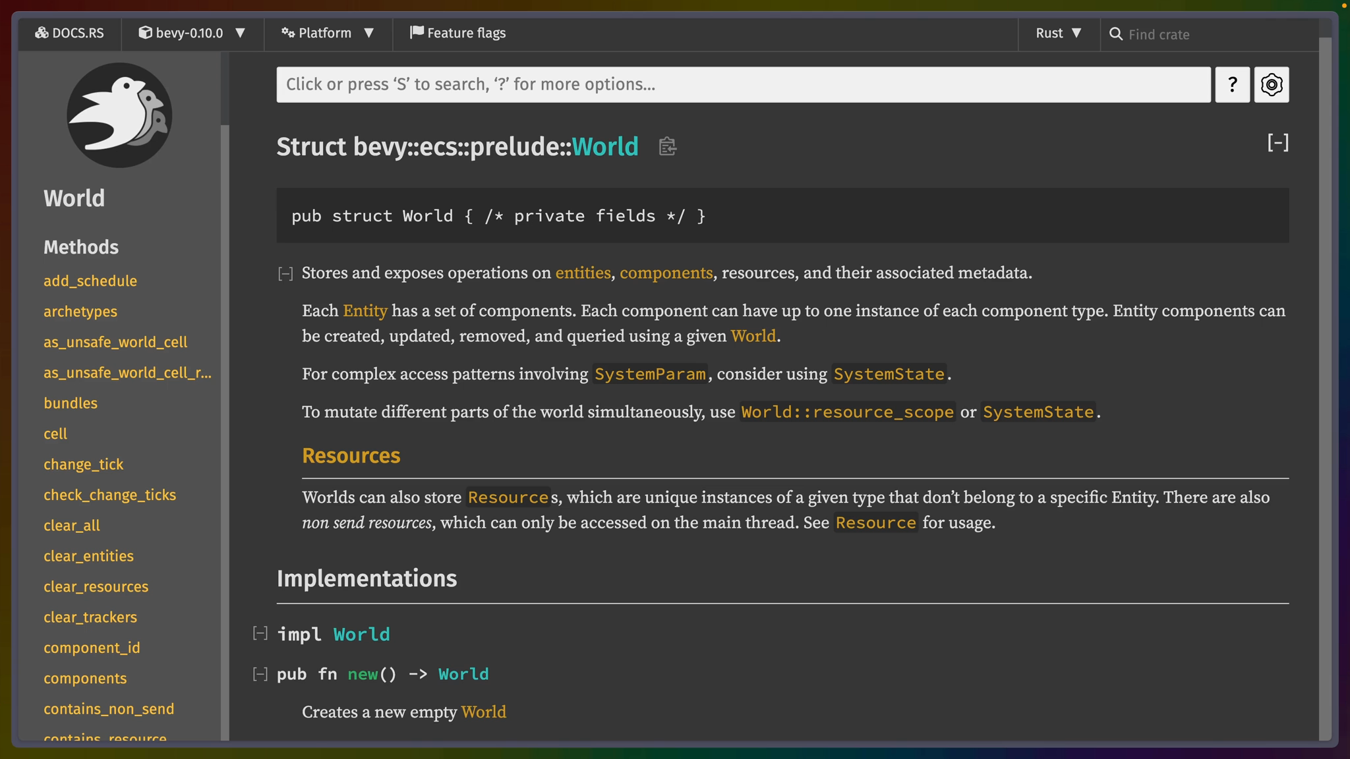Click the DOCS.RS home icon
The image size is (1350, 759).
pyautogui.click(x=42, y=33)
